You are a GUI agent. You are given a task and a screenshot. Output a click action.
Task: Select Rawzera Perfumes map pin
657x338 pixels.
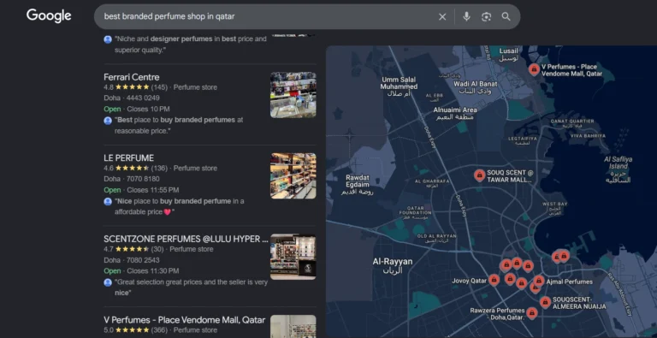(532, 313)
